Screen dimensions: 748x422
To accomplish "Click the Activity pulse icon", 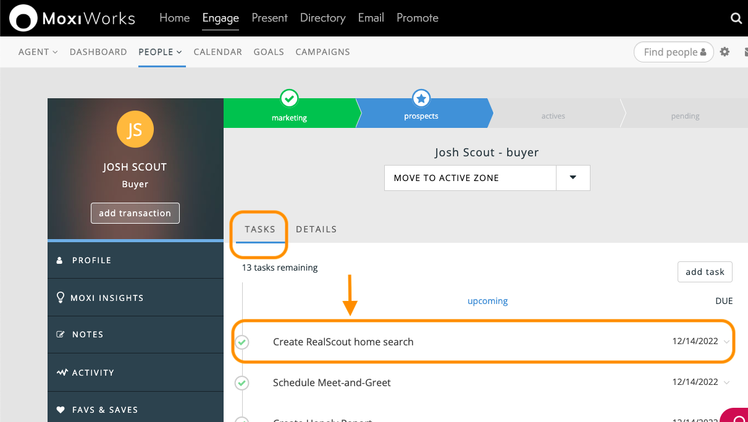I will coord(62,373).
